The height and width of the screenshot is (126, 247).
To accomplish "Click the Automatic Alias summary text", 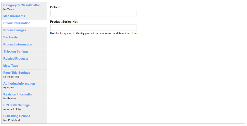I will point(12,109).
